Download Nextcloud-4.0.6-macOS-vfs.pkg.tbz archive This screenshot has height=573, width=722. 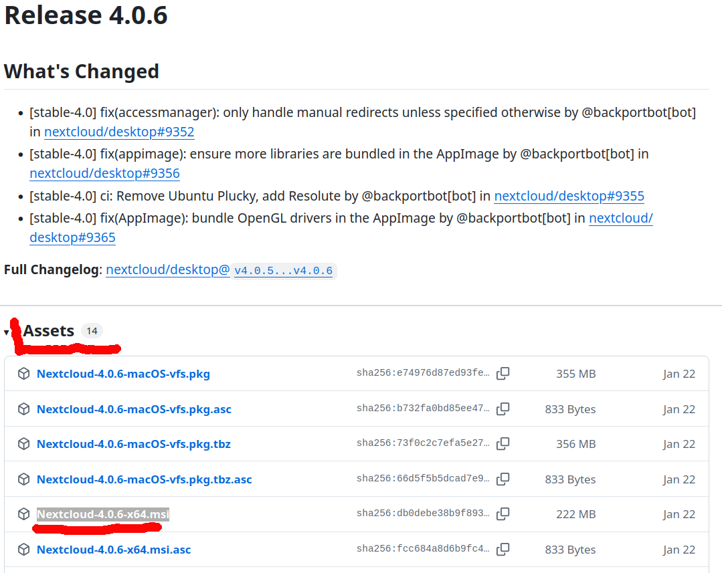(x=133, y=444)
